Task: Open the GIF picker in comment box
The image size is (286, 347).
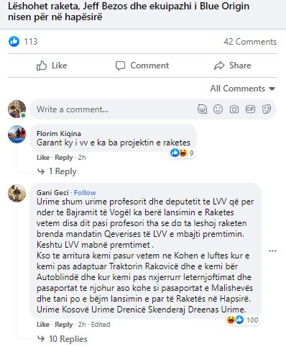Action: tap(250, 109)
